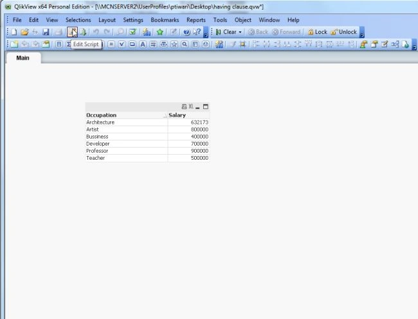
Task: Open the Sheet Properties icon
Action: [46, 44]
